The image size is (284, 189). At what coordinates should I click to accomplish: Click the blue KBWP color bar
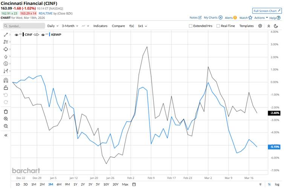[x=49, y=35]
